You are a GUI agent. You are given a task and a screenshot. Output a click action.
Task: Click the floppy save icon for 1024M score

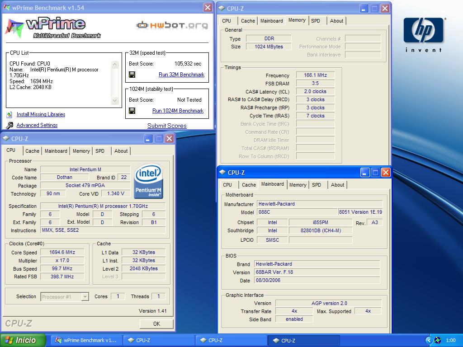click(132, 111)
